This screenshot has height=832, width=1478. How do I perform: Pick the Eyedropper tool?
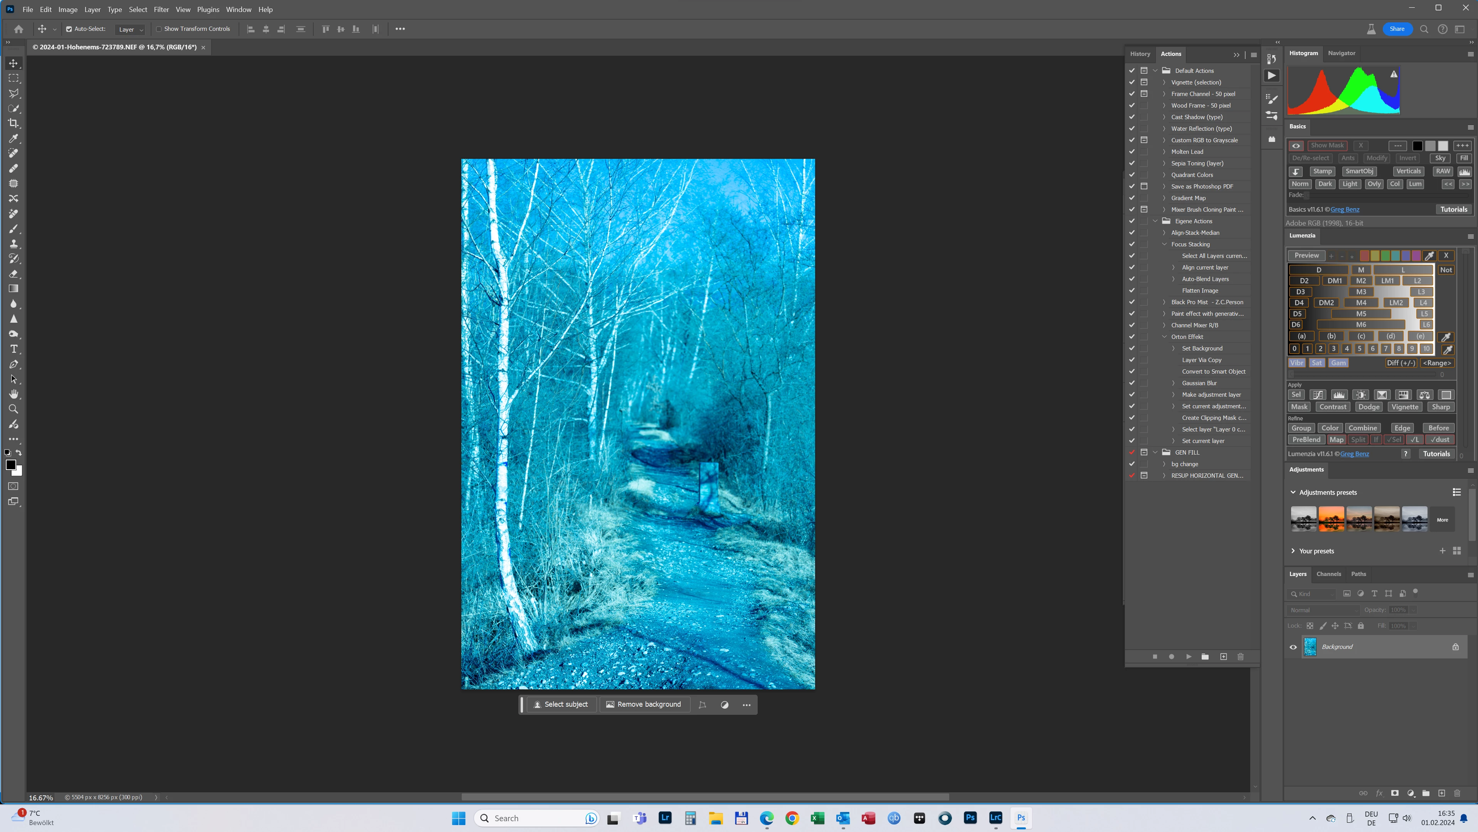tap(13, 138)
